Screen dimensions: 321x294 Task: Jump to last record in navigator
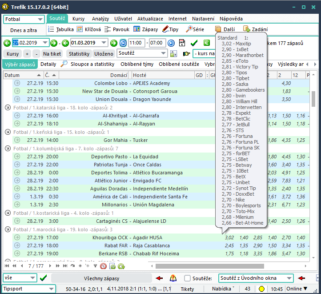[x=65, y=266]
